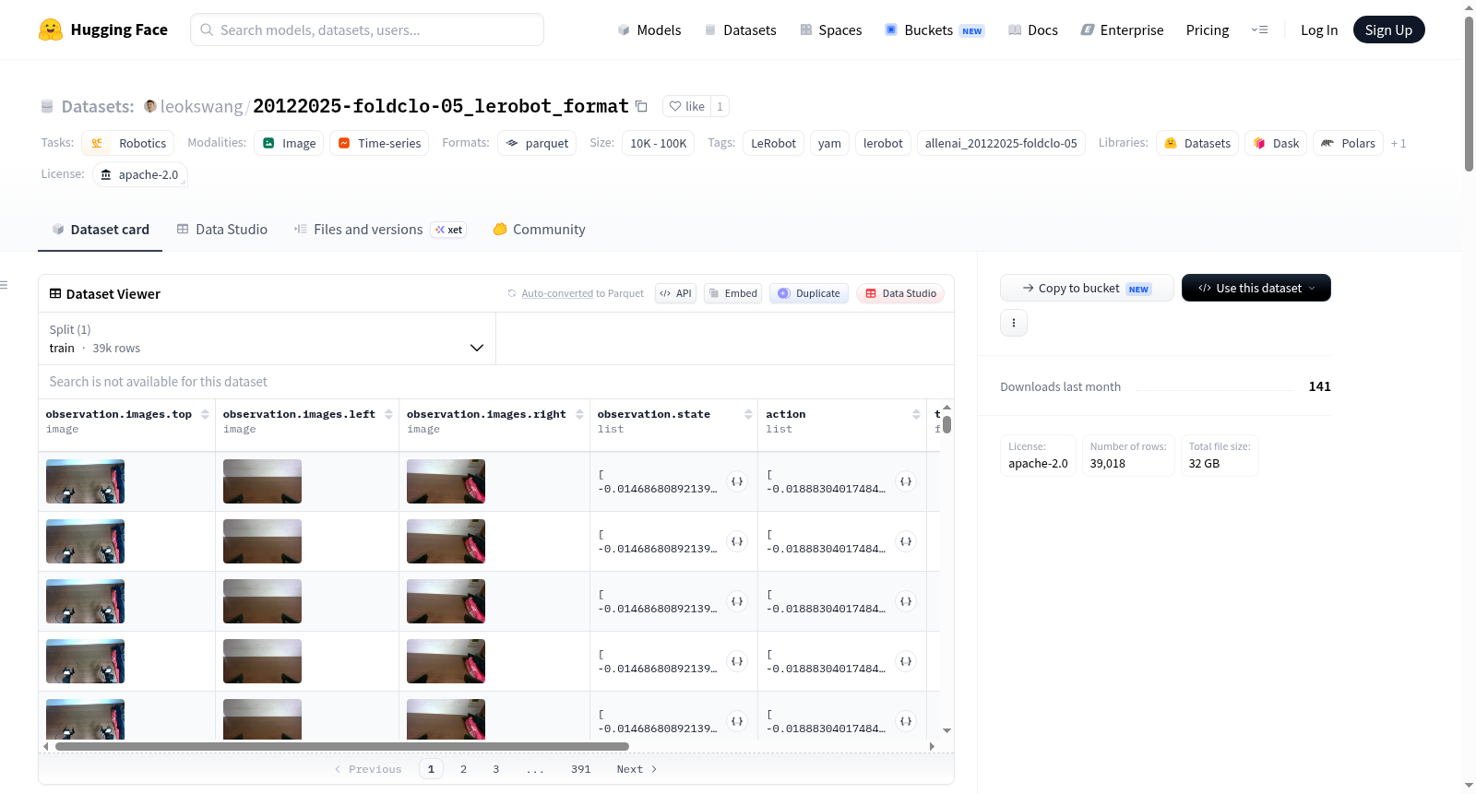1476x794 pixels.
Task: Go to page 2 of rows
Action: [463, 769]
